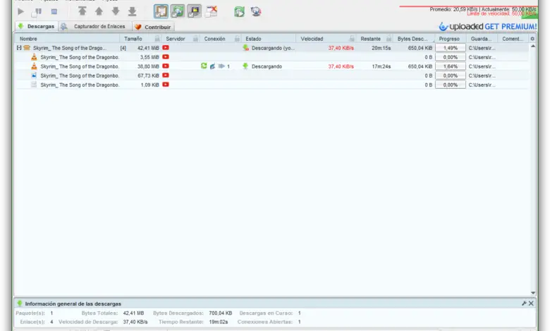Pause downloads using the pause toolbar icon
Image resolution: width=550 pixels, height=331 pixels.
(37, 12)
